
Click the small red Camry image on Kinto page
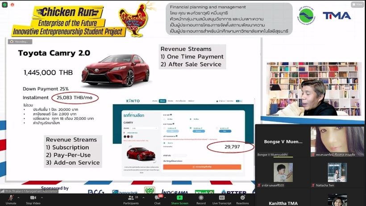141,154
